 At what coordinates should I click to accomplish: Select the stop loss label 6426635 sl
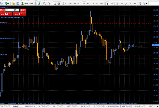click(x=4, y=54)
